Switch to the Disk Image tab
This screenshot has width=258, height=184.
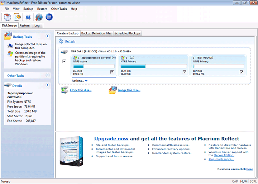[9, 25]
